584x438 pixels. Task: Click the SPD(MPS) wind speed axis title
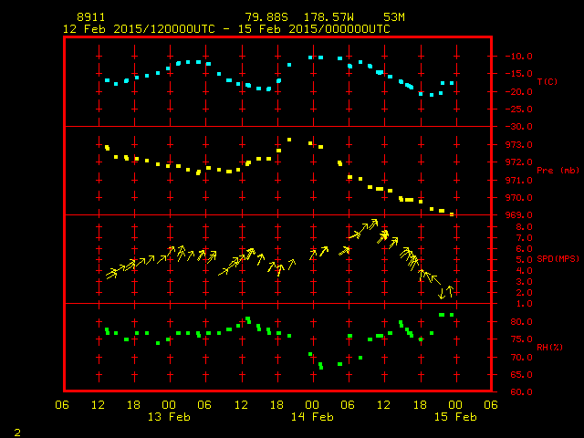point(558,258)
